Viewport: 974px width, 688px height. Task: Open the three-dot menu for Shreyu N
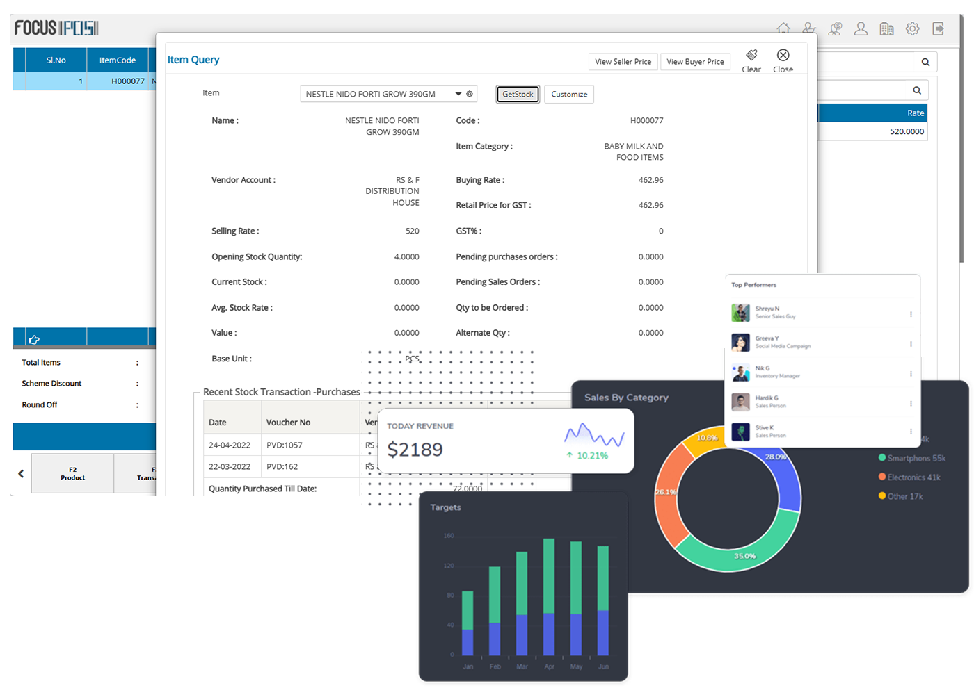tap(911, 314)
